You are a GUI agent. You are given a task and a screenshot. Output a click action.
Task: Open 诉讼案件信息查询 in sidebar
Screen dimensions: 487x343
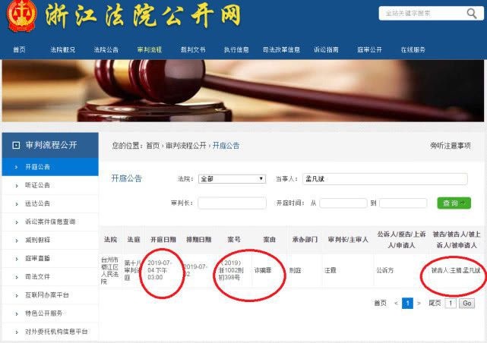click(50, 222)
